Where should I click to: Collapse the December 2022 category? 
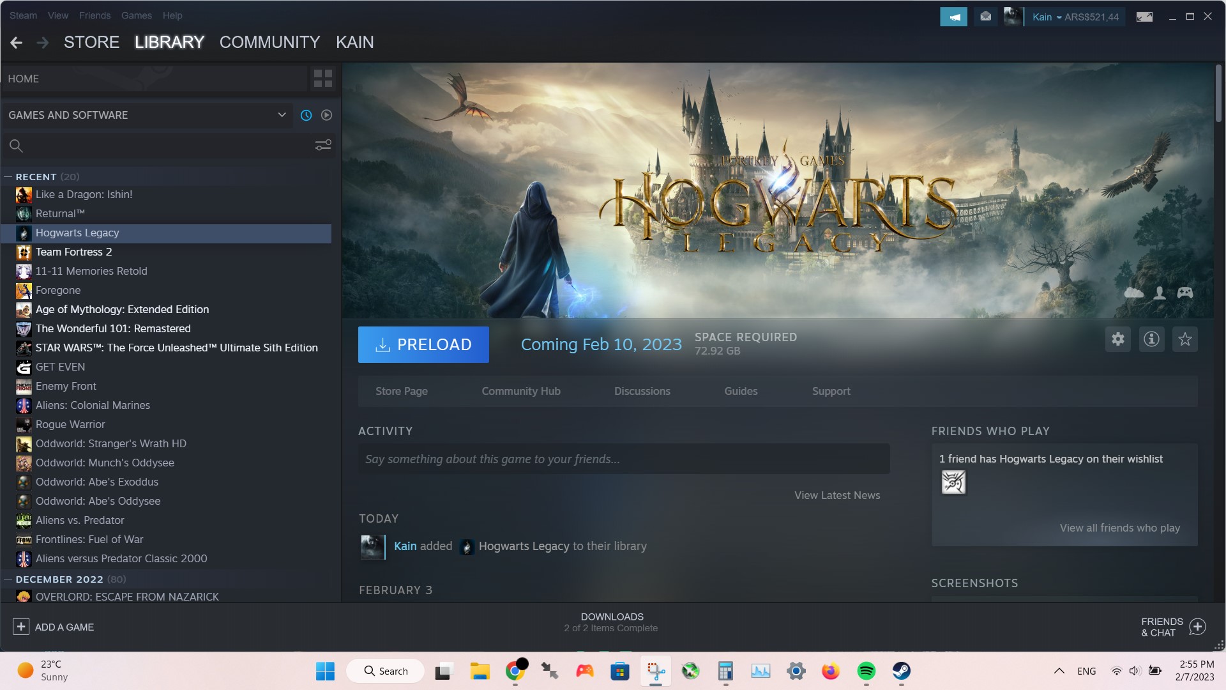[8, 579]
